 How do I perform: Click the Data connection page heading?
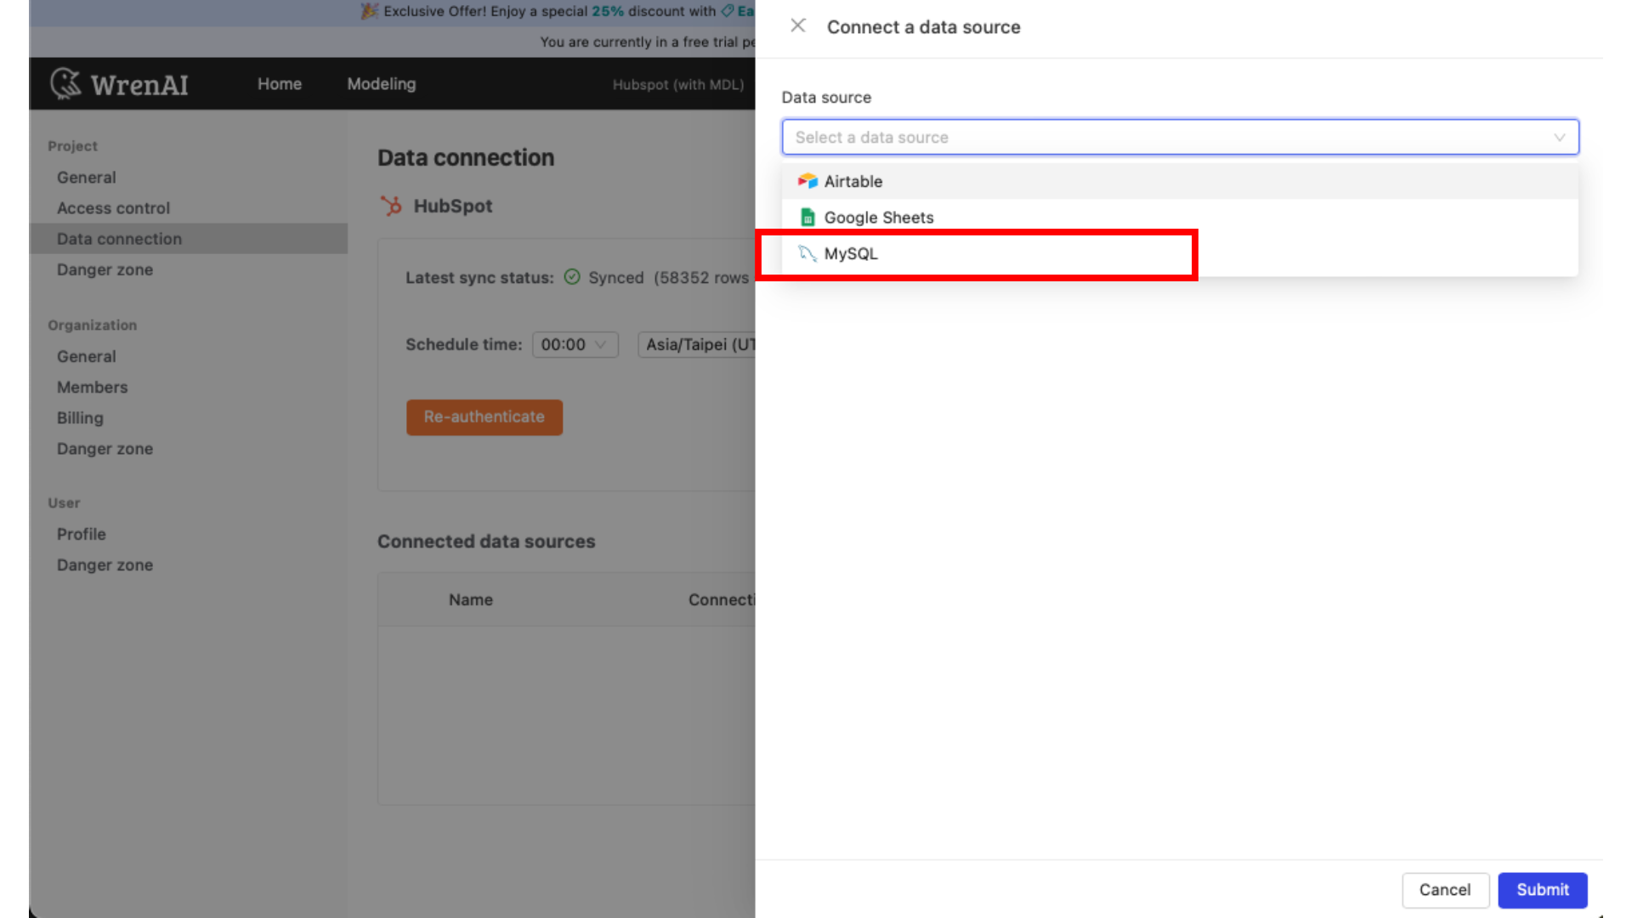pyautogui.click(x=466, y=157)
